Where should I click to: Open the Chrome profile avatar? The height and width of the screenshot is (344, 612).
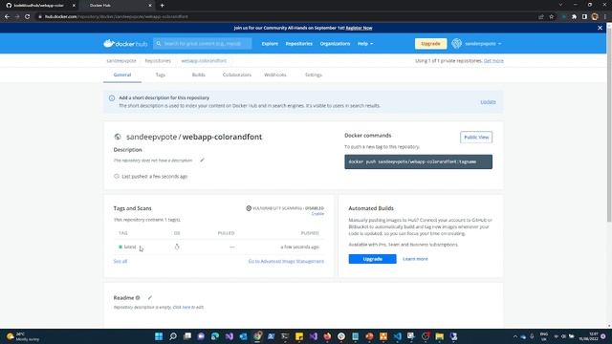pos(595,17)
